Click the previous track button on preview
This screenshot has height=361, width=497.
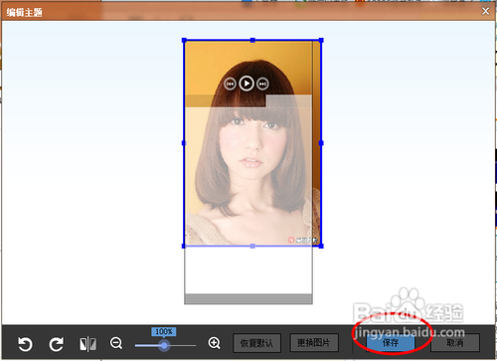[230, 84]
